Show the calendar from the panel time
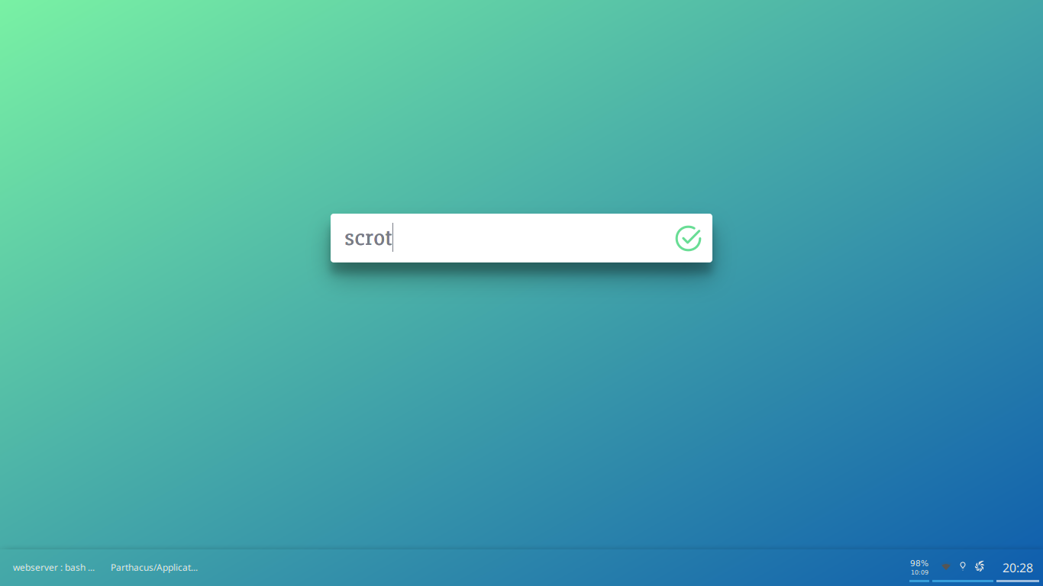 pyautogui.click(x=1018, y=568)
